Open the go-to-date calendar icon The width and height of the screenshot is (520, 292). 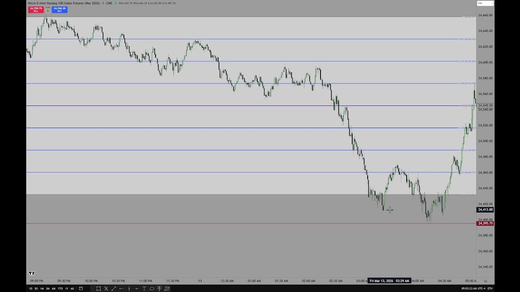click(x=80, y=289)
